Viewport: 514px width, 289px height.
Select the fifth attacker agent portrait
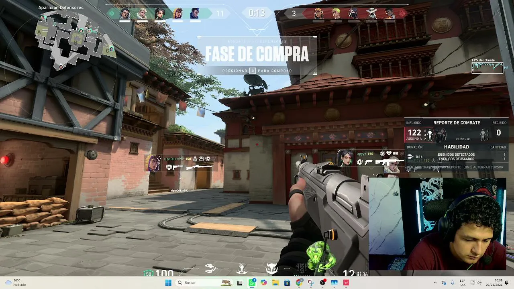pyautogui.click(x=389, y=14)
